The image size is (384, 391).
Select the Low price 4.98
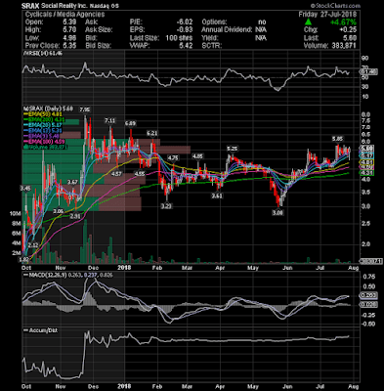click(x=69, y=38)
